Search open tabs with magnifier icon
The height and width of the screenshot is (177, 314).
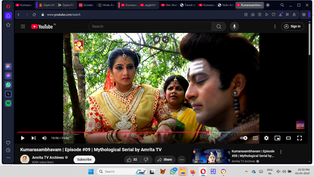click(282, 5)
